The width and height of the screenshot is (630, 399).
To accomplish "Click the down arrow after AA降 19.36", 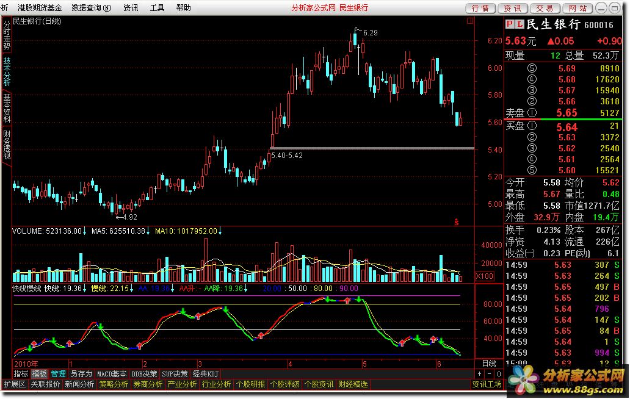I will pos(245,289).
